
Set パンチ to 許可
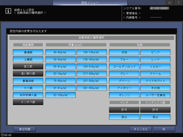(124, 110)
